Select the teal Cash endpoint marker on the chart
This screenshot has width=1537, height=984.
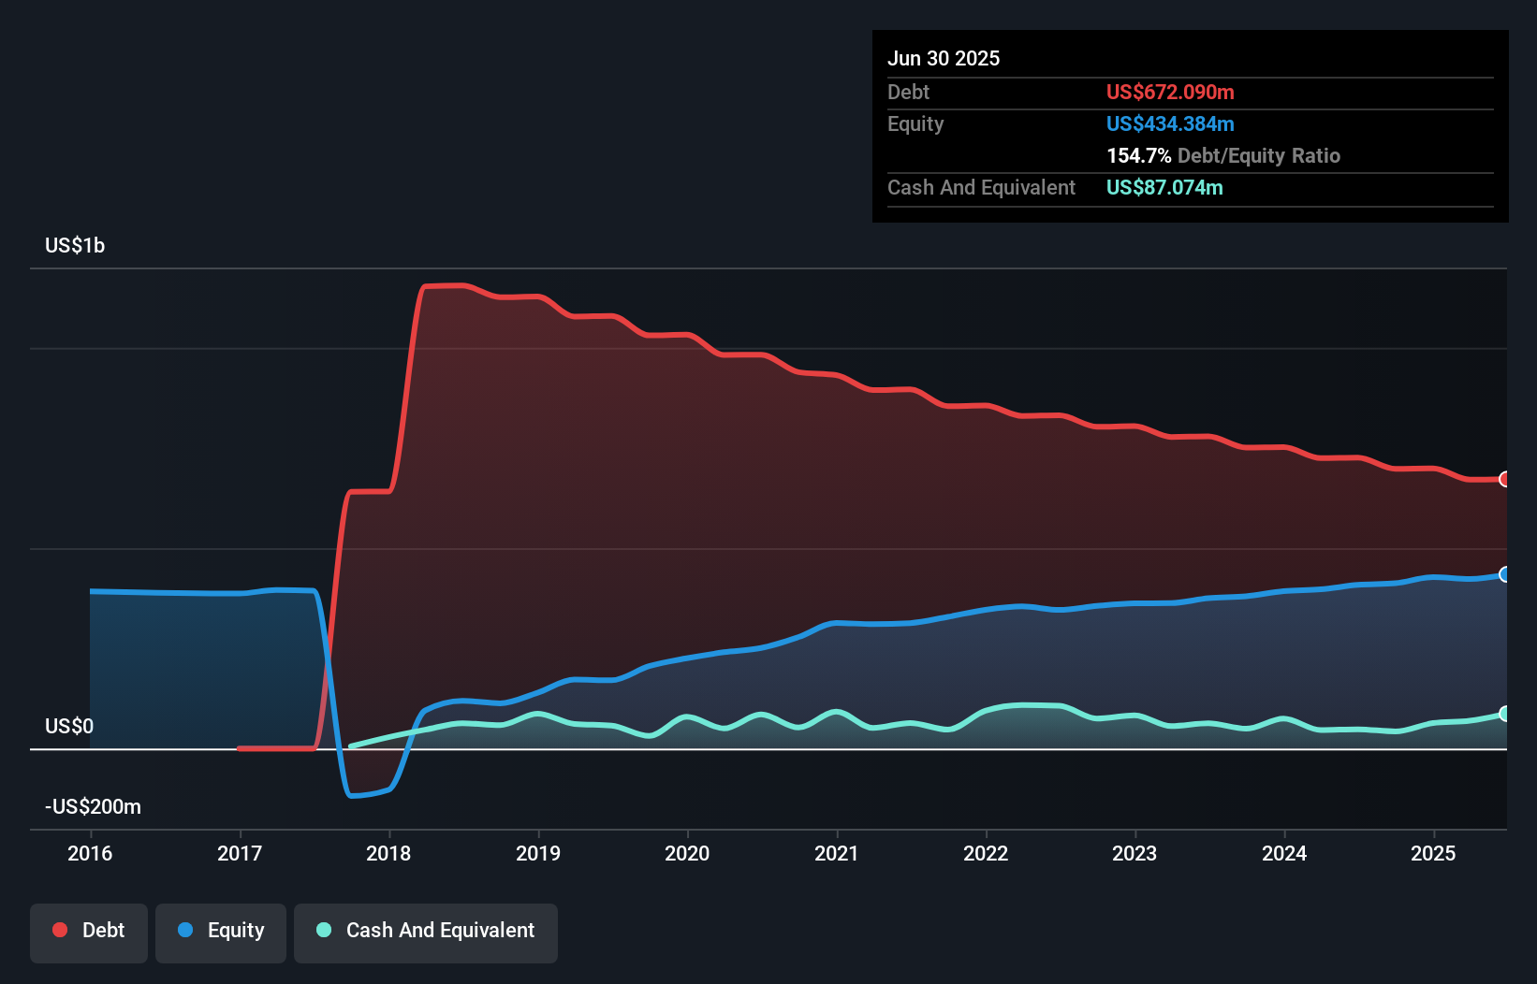click(1505, 712)
